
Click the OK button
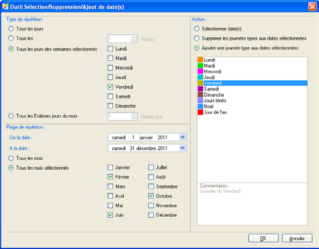pos(263,238)
